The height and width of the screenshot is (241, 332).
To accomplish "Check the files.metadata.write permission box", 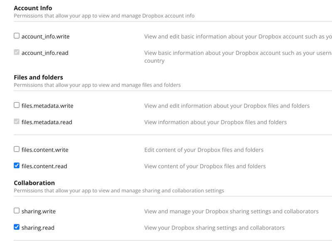I will click(x=17, y=106).
